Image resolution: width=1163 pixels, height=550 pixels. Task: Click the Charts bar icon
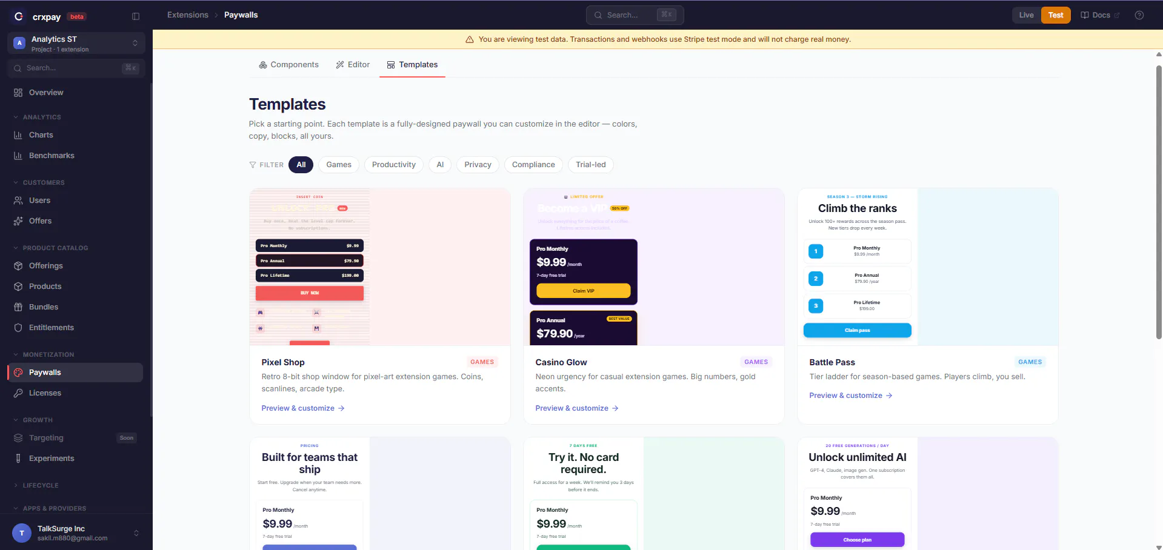click(x=18, y=135)
